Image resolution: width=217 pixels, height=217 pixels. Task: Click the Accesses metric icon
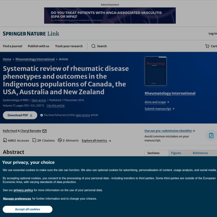(5, 140)
